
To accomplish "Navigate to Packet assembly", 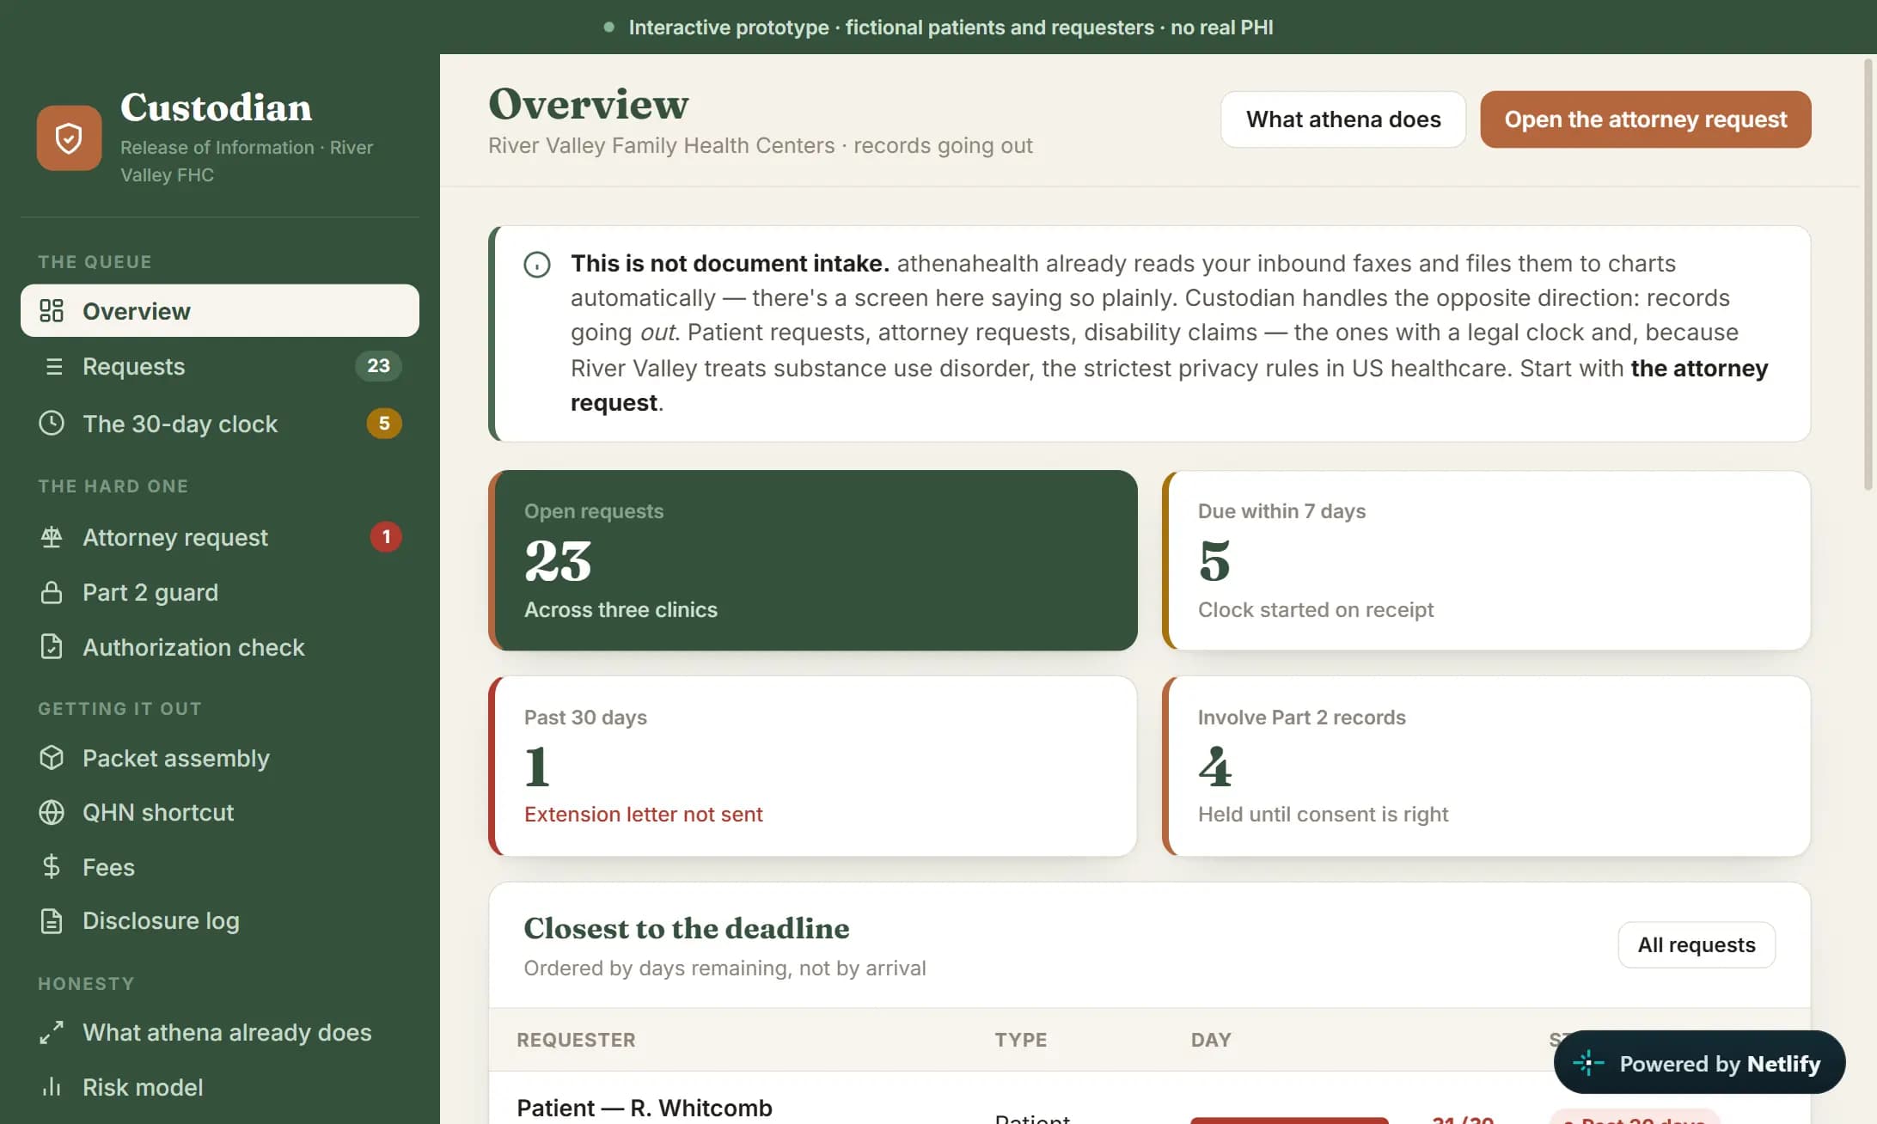I will pos(220,757).
